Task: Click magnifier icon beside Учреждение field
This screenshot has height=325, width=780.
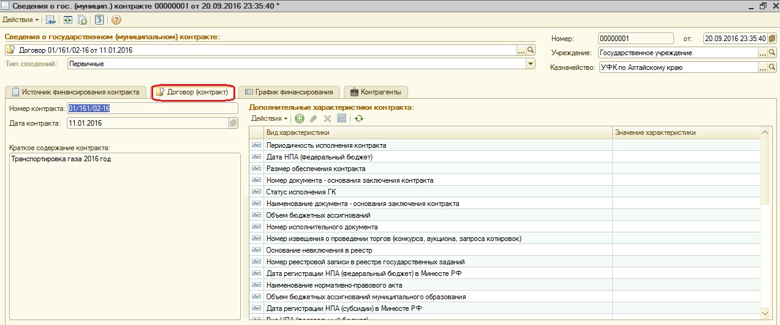Action: [x=772, y=53]
